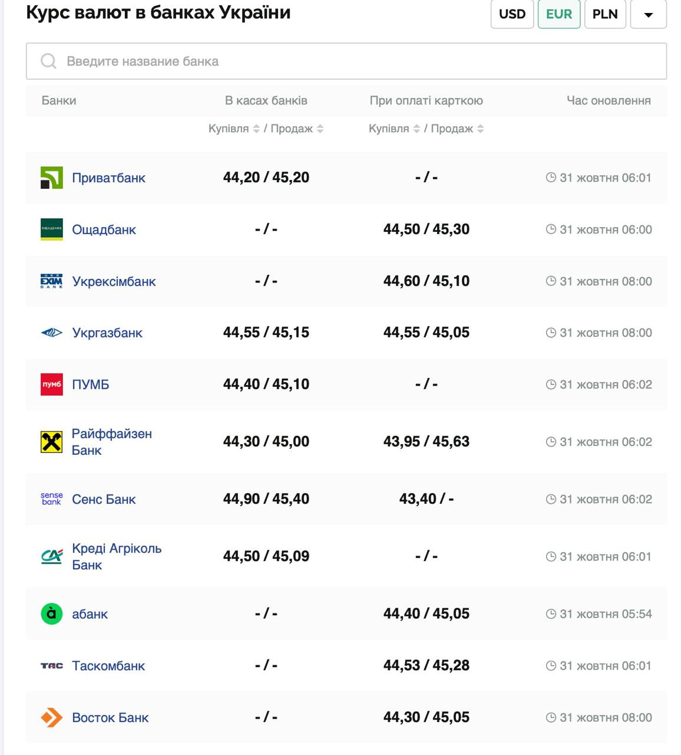
Task: Open the Сенс Банк link
Action: [x=104, y=500]
